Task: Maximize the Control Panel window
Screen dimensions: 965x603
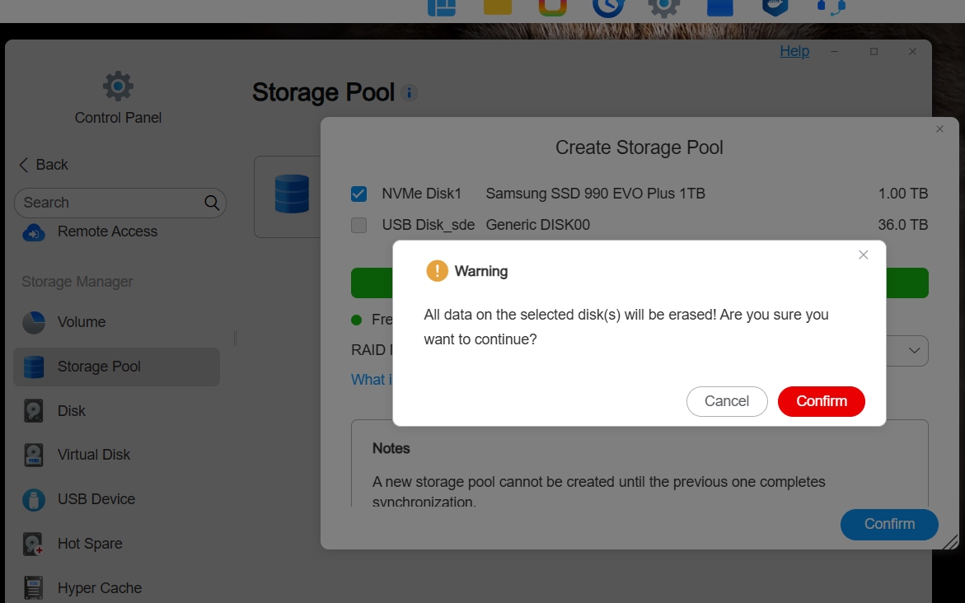Action: (x=874, y=52)
